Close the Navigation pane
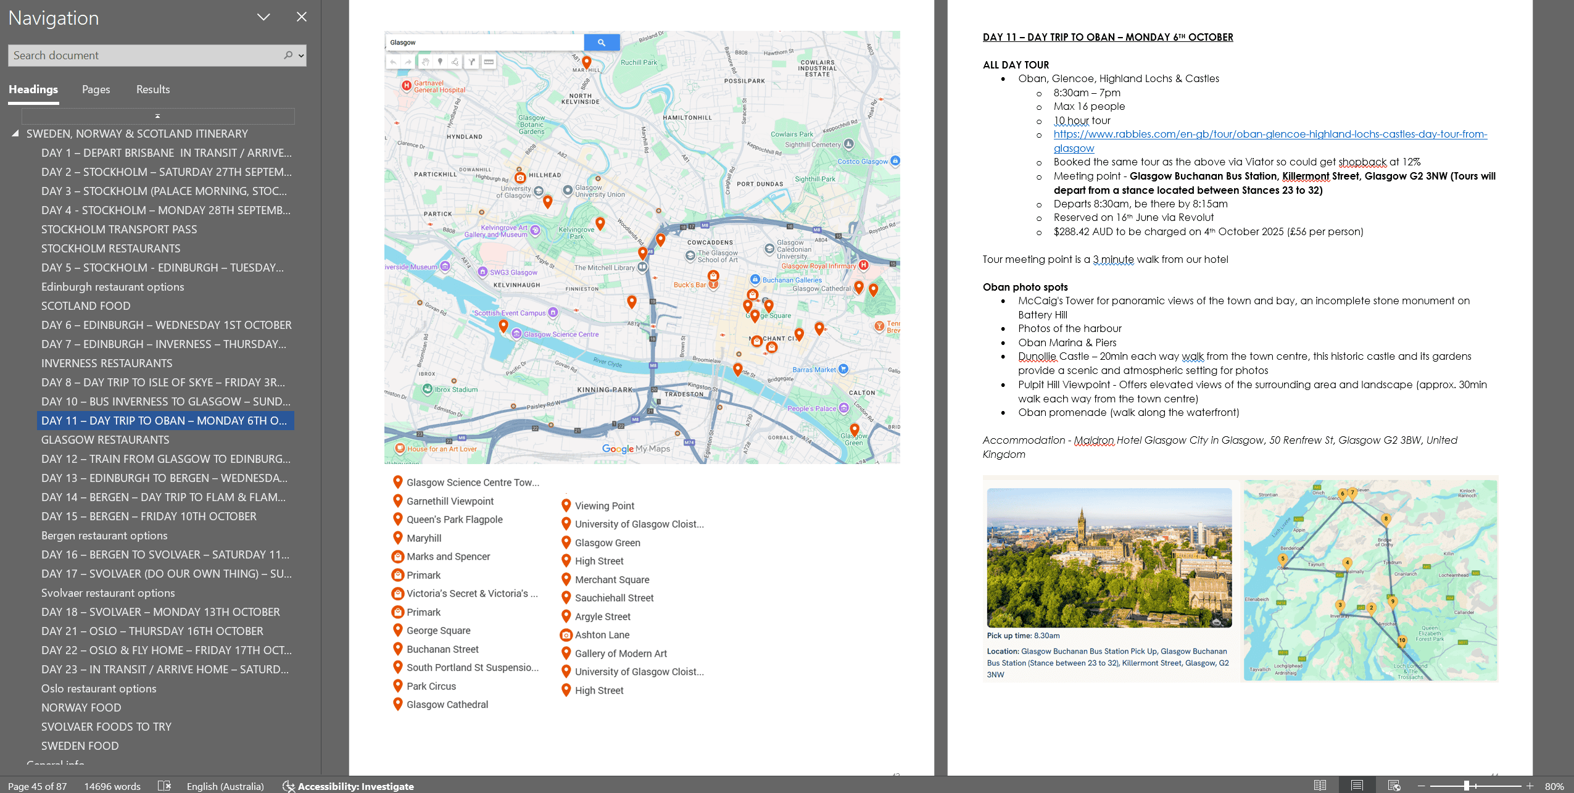 click(302, 17)
